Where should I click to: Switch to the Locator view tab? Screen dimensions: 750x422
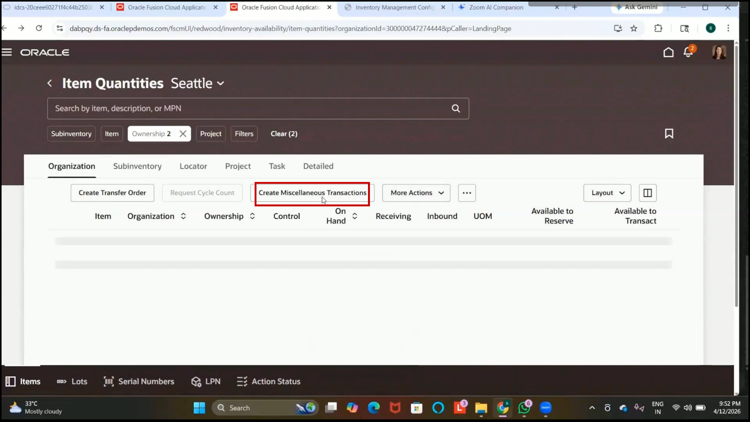click(x=193, y=166)
